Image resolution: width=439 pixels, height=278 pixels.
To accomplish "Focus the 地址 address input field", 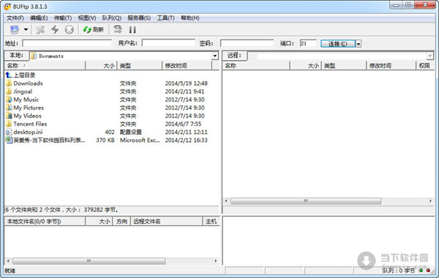I will pyautogui.click(x=67, y=43).
